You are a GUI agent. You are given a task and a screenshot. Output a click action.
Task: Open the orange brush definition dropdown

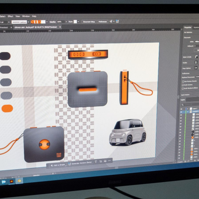click(47, 22)
